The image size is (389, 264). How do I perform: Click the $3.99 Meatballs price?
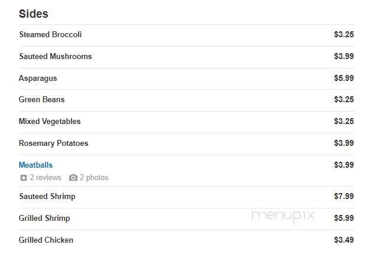pos(344,165)
